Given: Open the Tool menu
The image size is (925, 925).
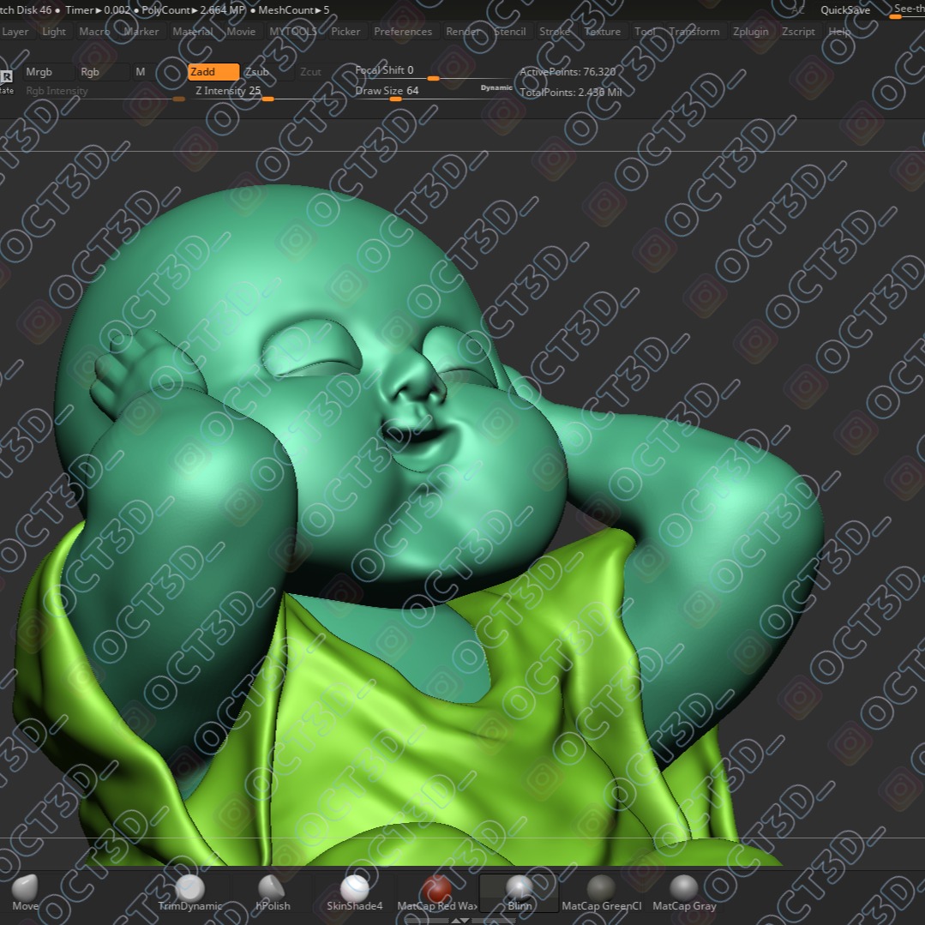Looking at the screenshot, I should tap(645, 32).
